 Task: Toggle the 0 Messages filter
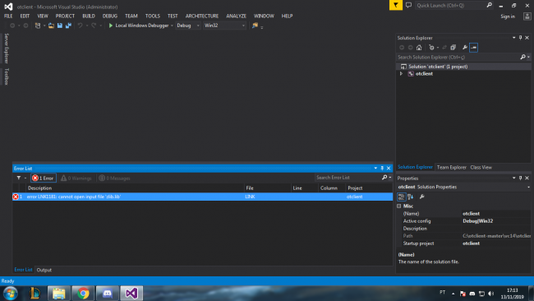pos(114,178)
